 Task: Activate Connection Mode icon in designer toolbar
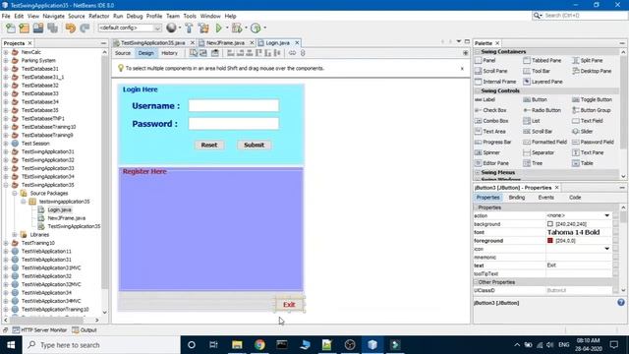click(x=203, y=53)
